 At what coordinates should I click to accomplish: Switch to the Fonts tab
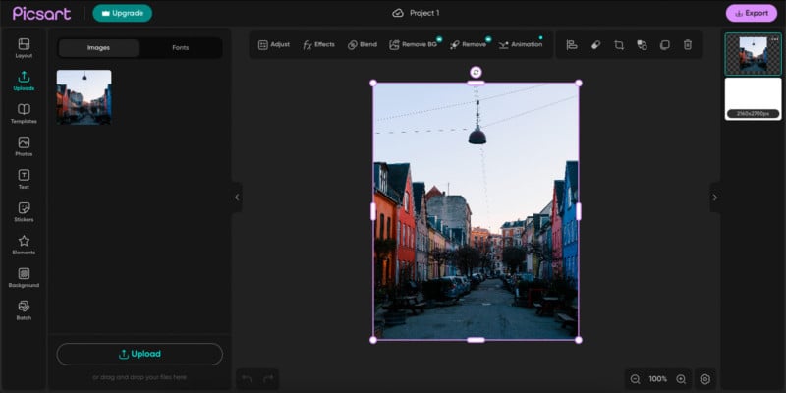coord(180,48)
